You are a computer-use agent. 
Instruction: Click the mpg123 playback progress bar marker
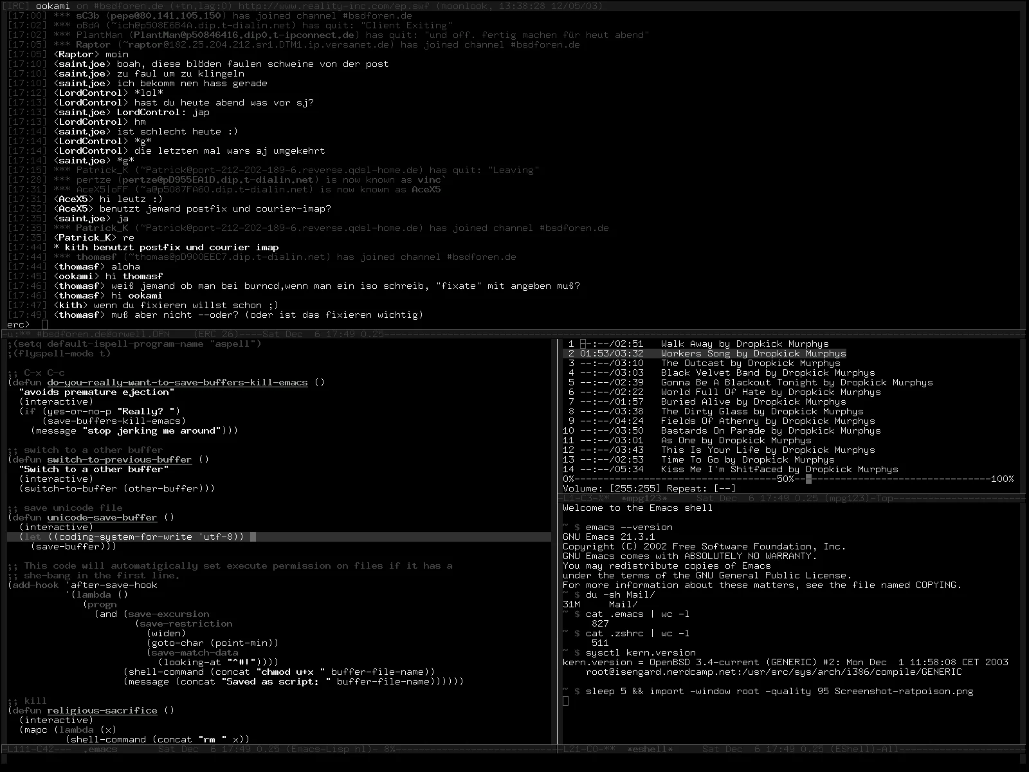(808, 479)
